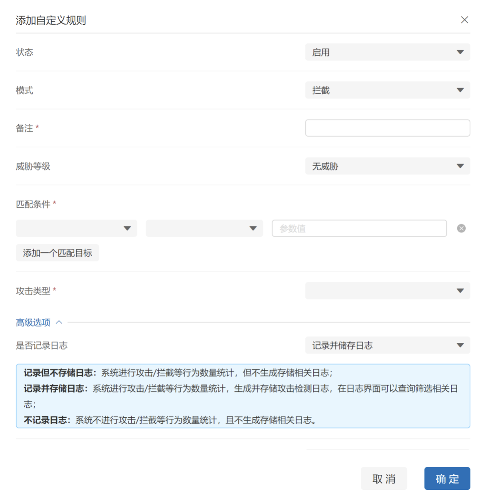Close the 添加自定义规则 dialog
Screen dimensions: 486x499
(464, 20)
